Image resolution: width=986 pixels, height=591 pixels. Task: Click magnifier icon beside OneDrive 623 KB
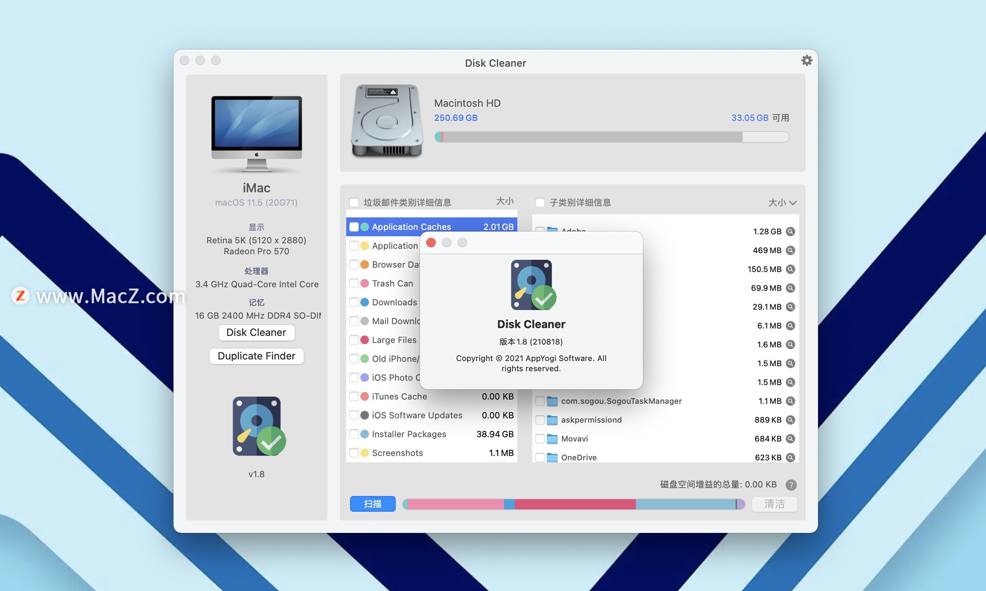point(790,457)
